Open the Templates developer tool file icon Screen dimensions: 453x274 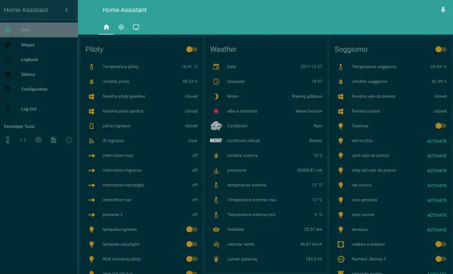pyautogui.click(x=54, y=140)
